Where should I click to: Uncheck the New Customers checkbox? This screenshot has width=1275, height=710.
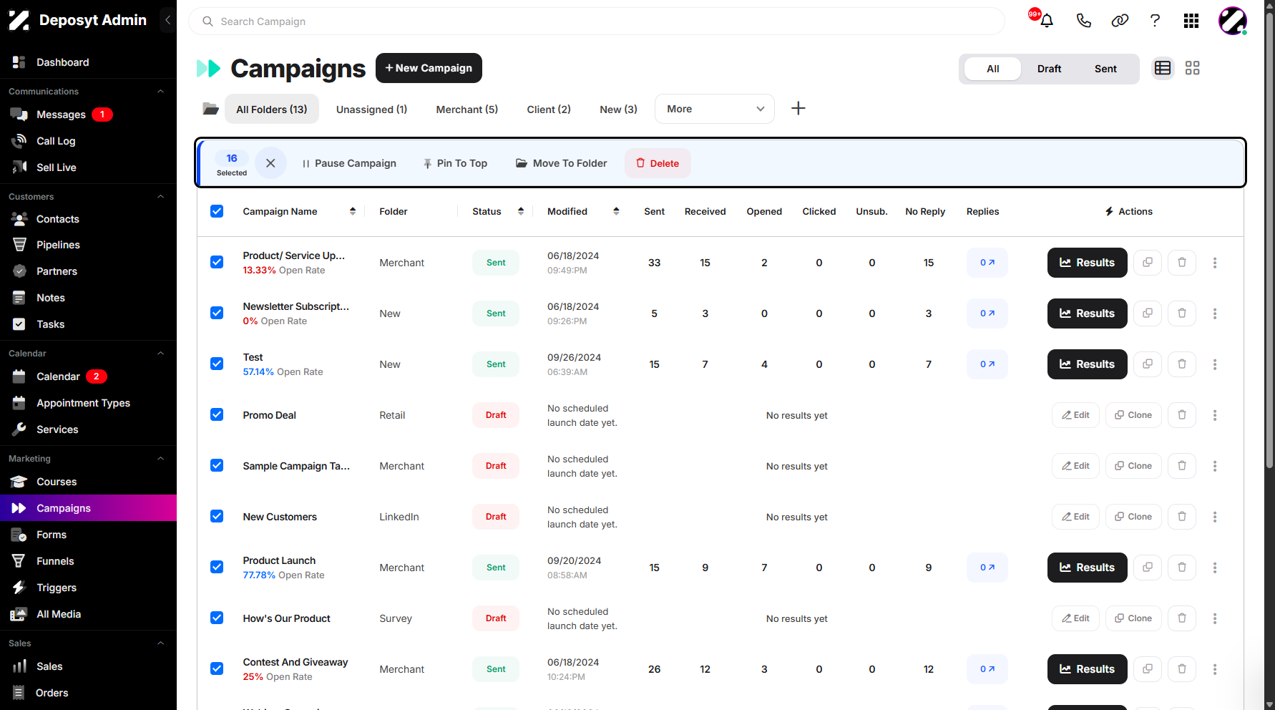coord(217,516)
